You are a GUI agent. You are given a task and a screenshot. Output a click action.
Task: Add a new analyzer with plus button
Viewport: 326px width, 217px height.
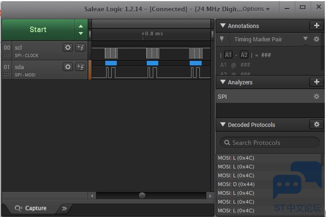point(316,82)
